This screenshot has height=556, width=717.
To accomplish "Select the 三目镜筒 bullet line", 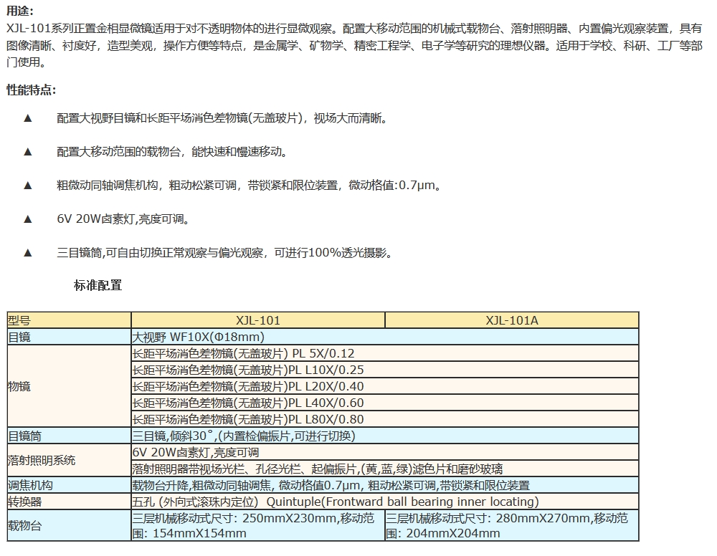I will tap(224, 253).
